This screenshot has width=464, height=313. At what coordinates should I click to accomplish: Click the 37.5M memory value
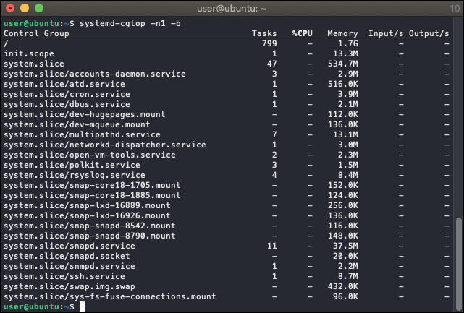click(x=345, y=246)
